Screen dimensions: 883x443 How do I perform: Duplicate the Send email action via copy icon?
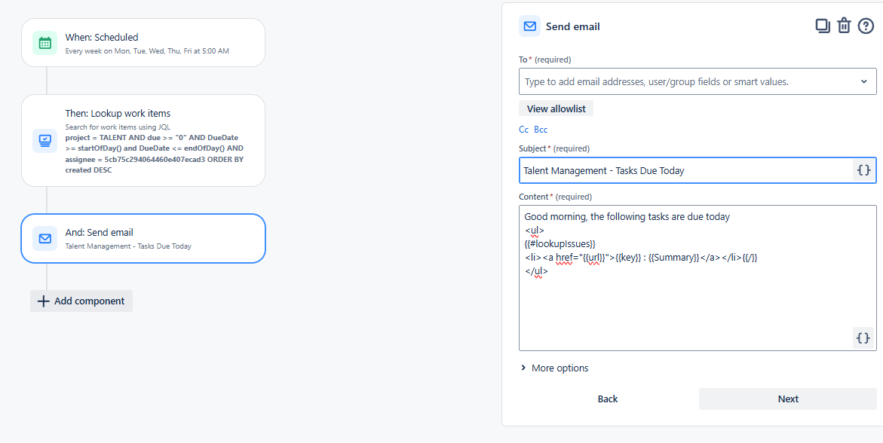(x=823, y=25)
